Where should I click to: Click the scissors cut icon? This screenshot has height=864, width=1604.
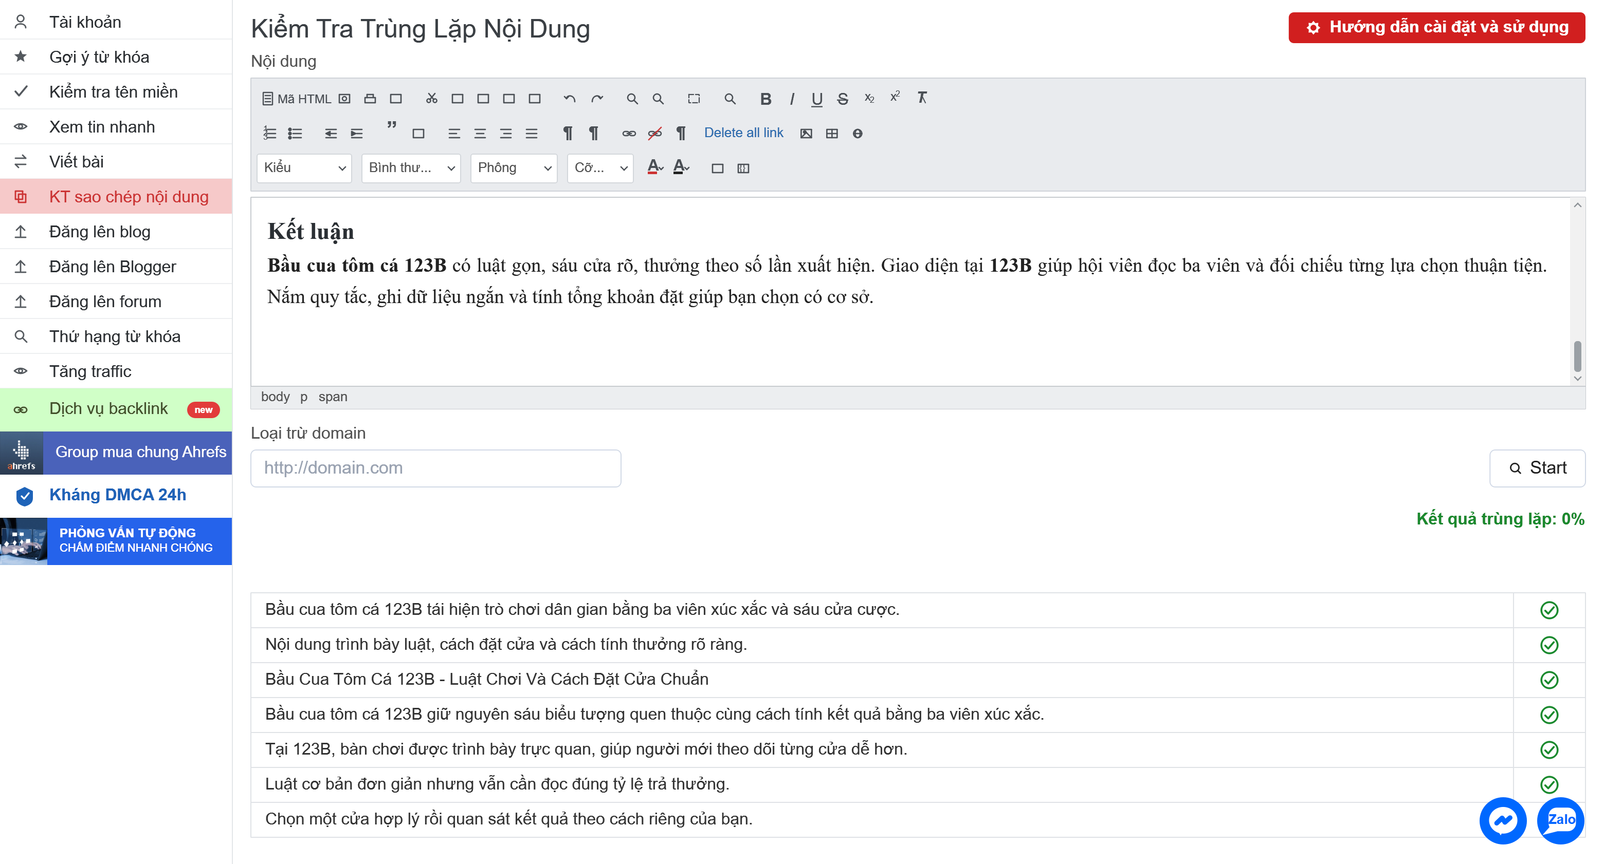pyautogui.click(x=431, y=99)
